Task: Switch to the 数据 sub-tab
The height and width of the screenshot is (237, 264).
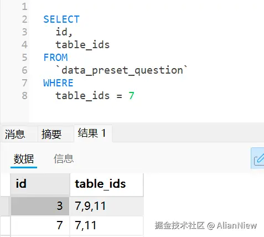Action: (x=24, y=159)
